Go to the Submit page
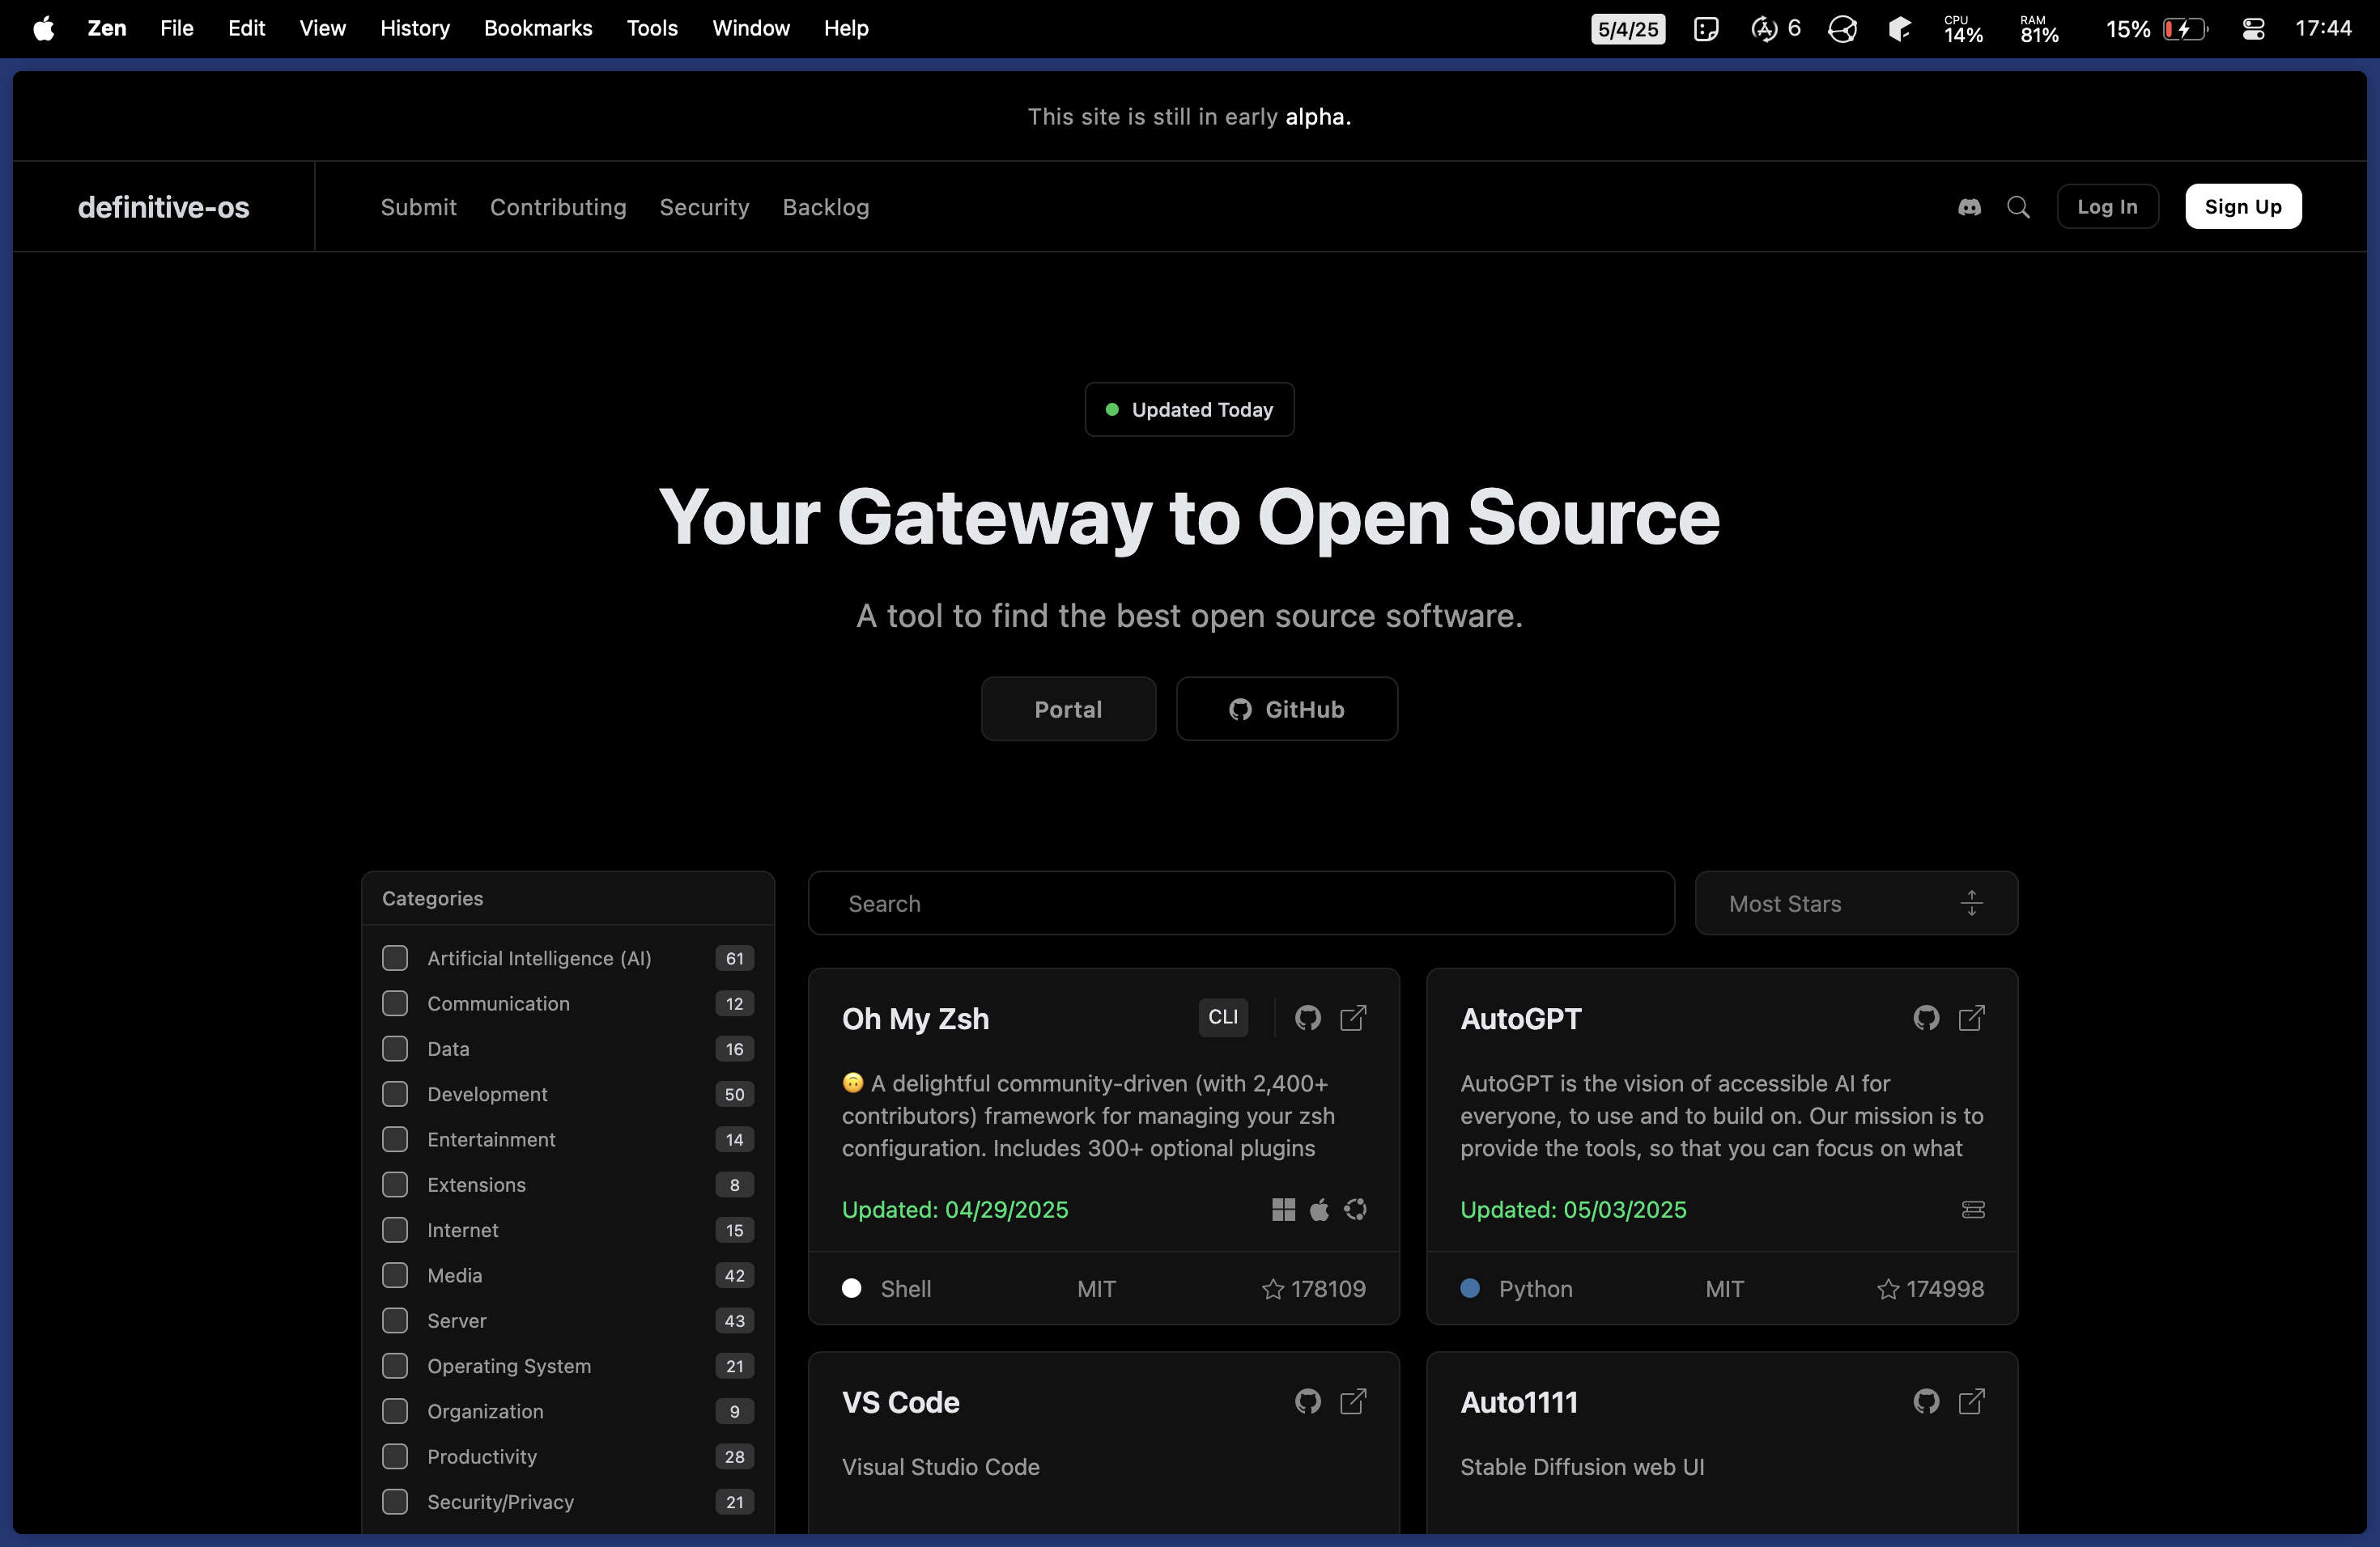2380x1547 pixels. pyautogui.click(x=418, y=207)
